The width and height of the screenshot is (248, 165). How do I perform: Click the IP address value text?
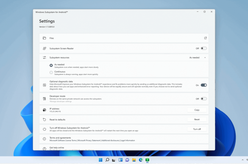coord(55,111)
